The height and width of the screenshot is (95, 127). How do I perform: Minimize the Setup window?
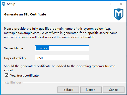pos(98,4)
